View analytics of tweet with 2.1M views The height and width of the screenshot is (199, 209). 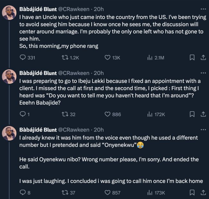pos(150,58)
